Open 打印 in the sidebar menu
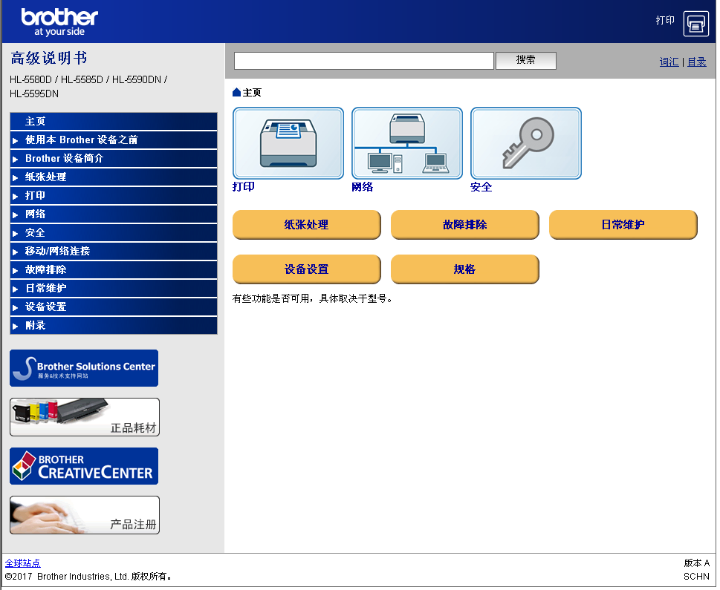The width and height of the screenshot is (720, 590). (114, 195)
